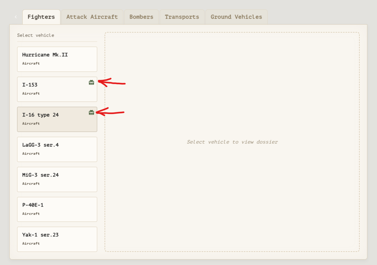Image resolution: width=377 pixels, height=265 pixels.
Task: Click the gift icon on the I-153 card
Action: click(91, 83)
